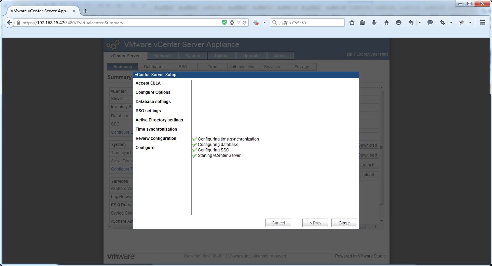Go to the home page icon
This screenshot has height=266, width=492.
click(x=386, y=23)
